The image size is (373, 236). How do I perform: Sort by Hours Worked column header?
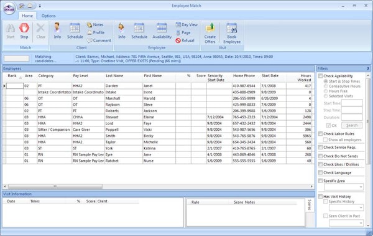[299, 77]
